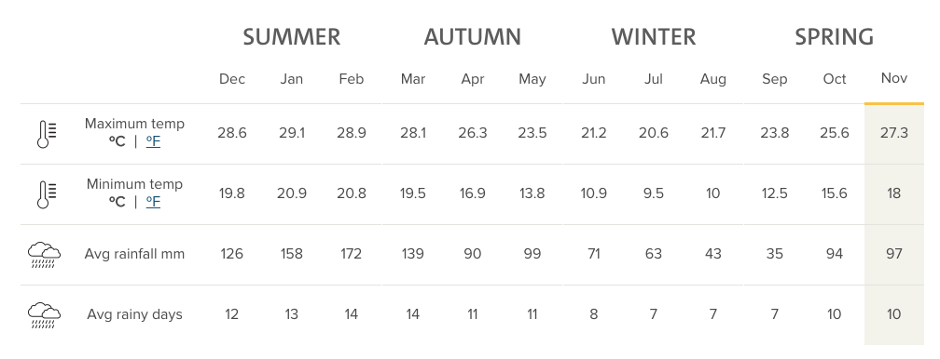
Task: Click the Avg rainy days cloud icon
Action: (x=45, y=315)
